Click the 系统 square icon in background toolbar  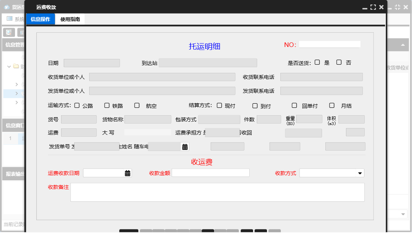[x=9, y=18]
